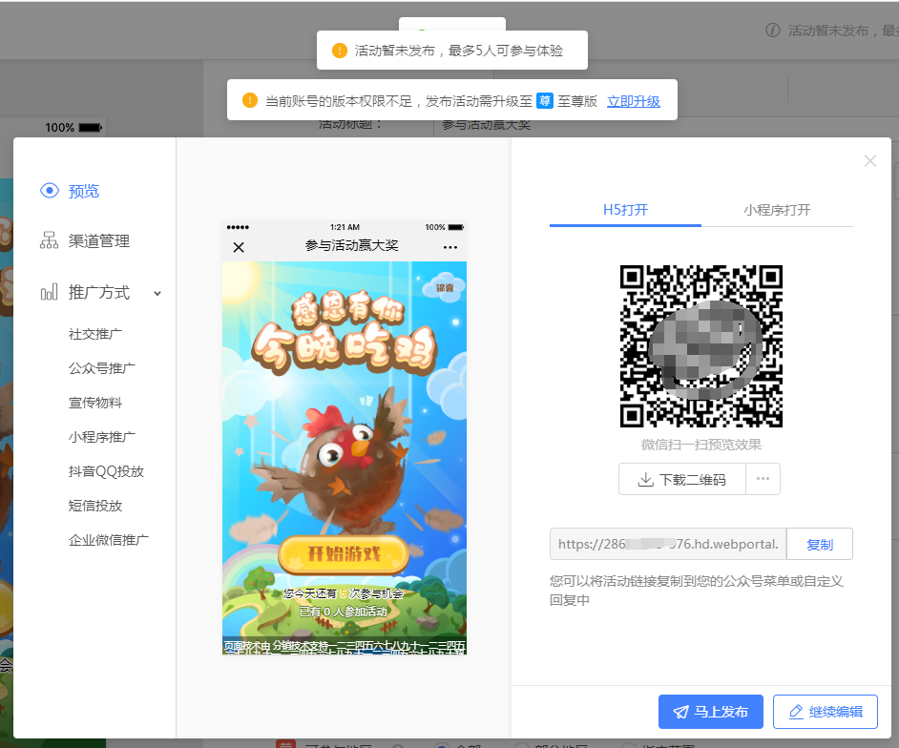The image size is (899, 748).
Task: Click the warning icon on 活动暂未发布 toast
Action: [x=340, y=51]
